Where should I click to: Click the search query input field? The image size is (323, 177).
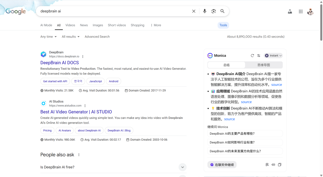tap(114, 11)
